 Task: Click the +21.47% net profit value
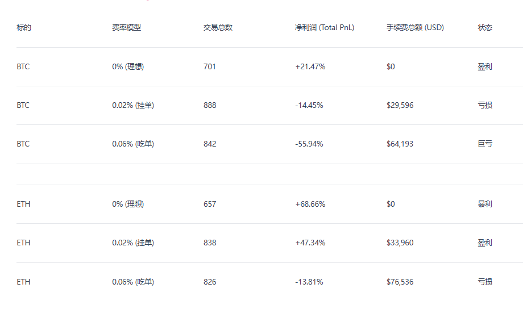(x=310, y=66)
